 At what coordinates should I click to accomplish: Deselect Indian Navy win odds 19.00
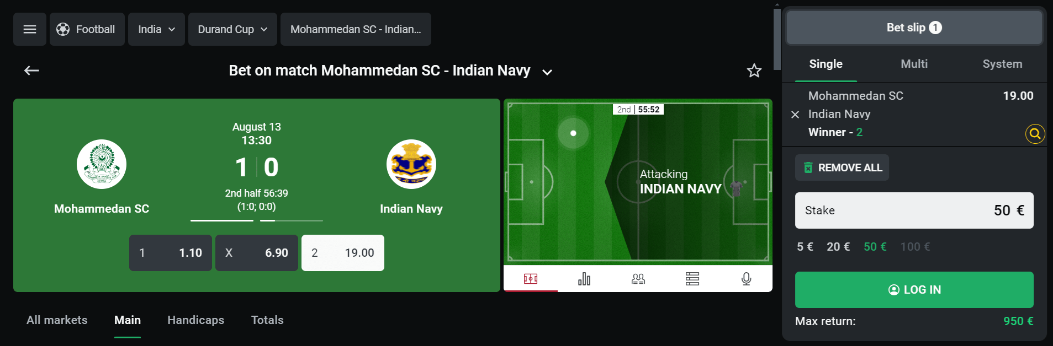click(343, 253)
